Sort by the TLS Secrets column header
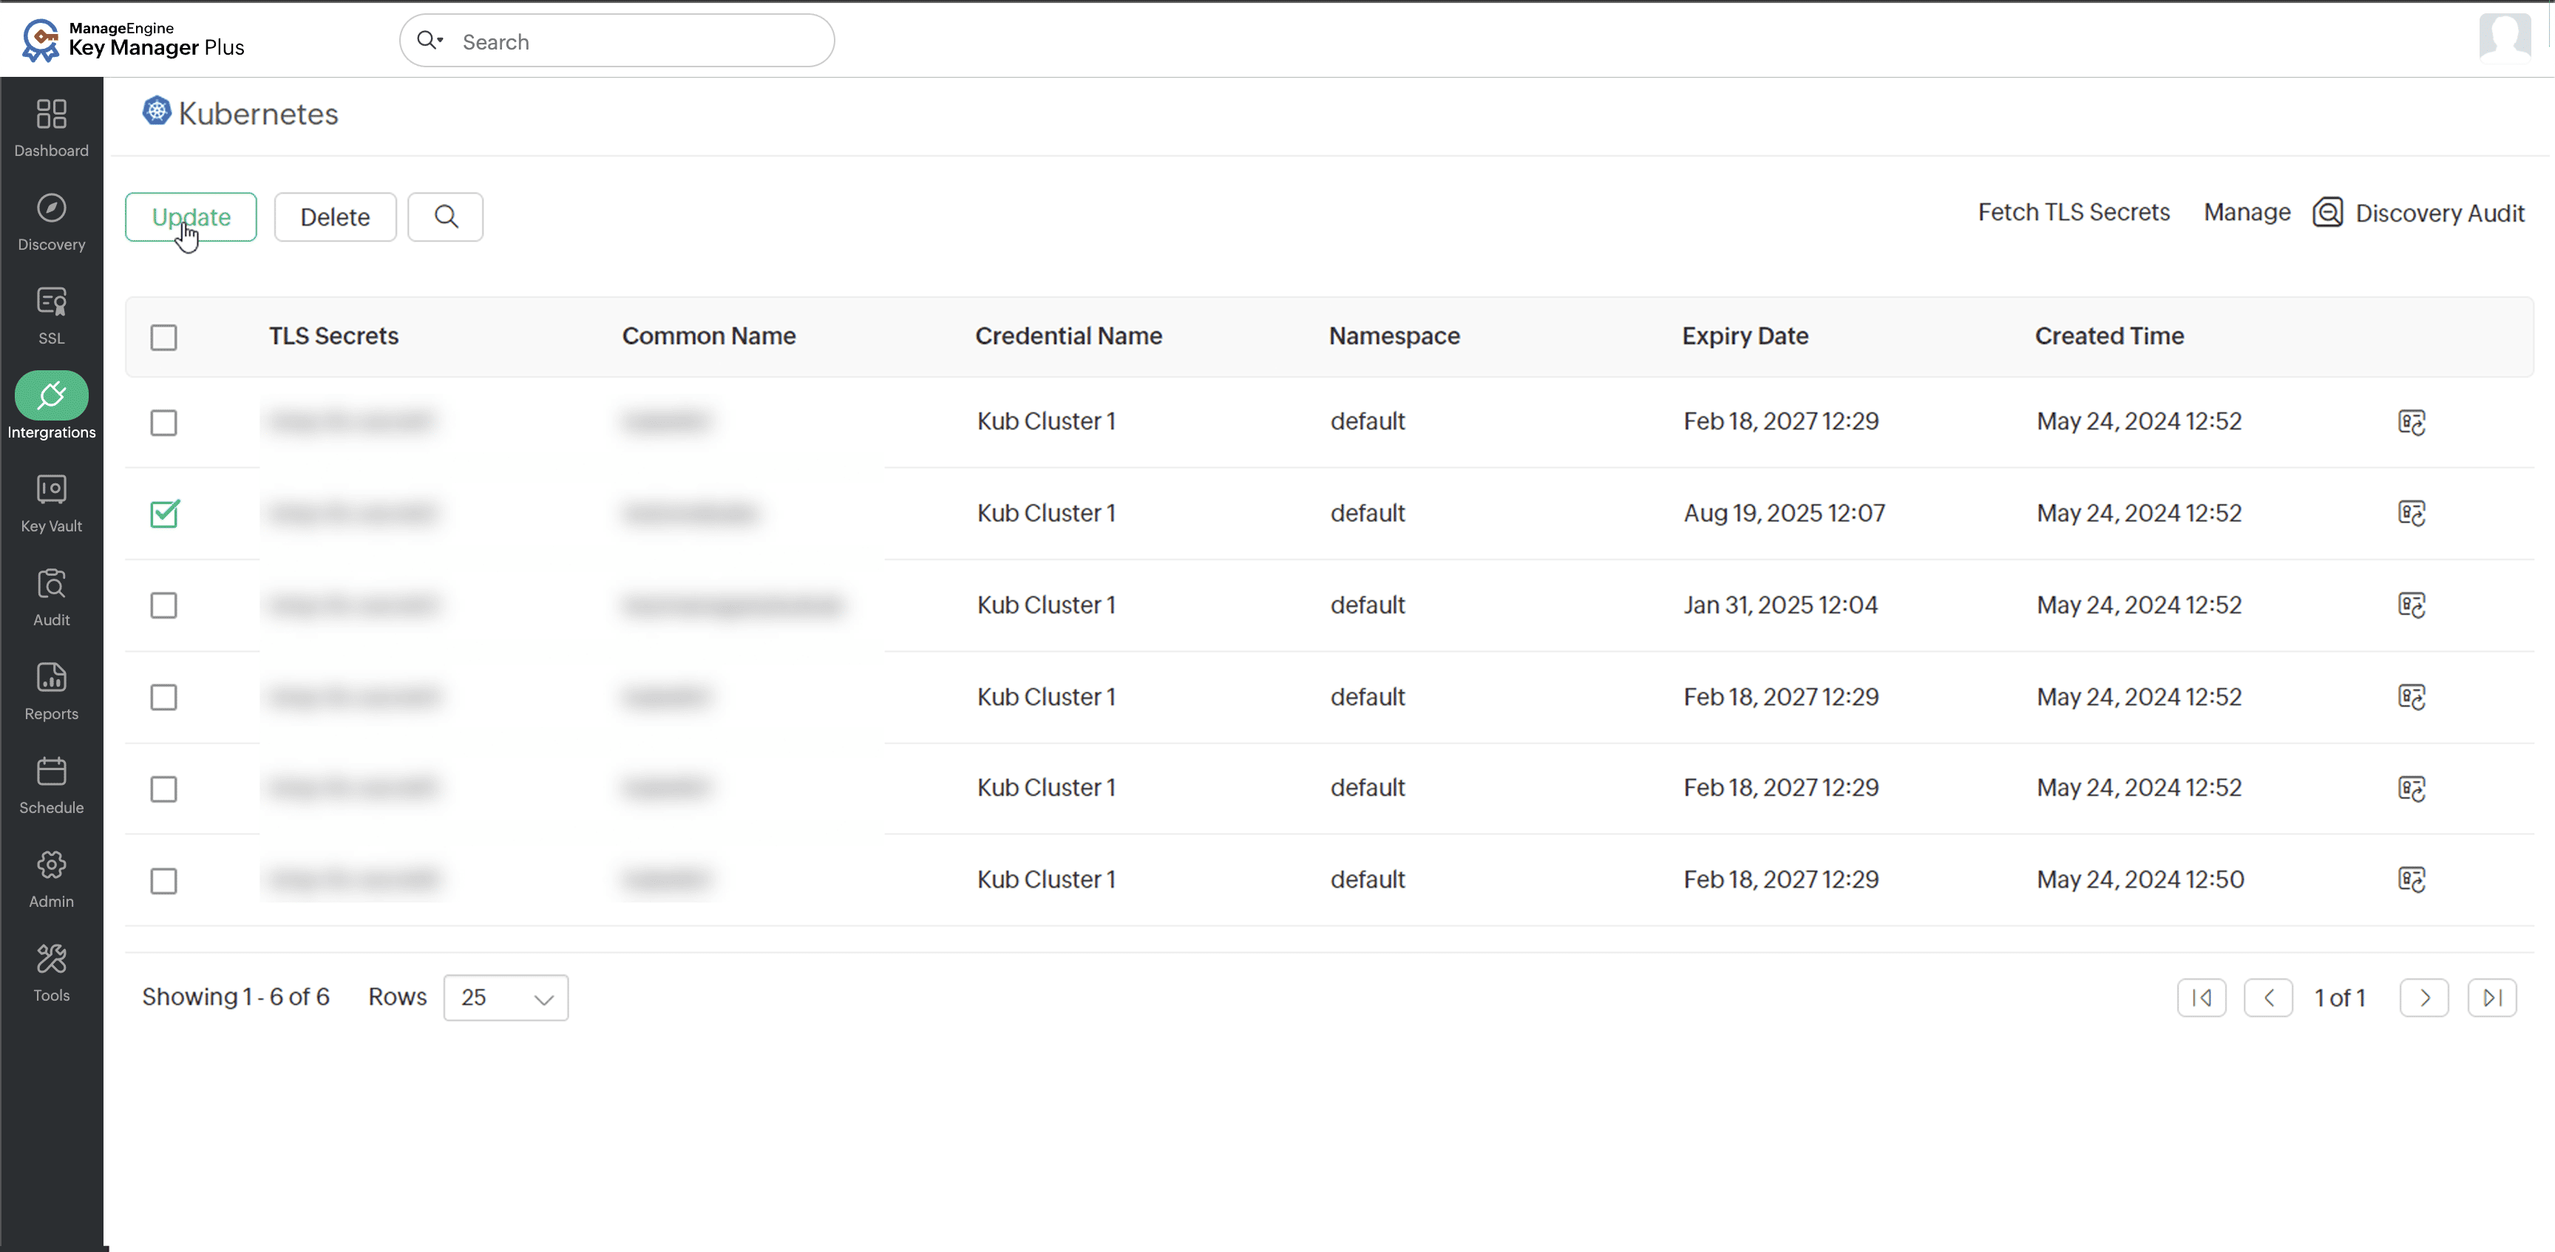This screenshot has width=2555, height=1252. point(333,336)
